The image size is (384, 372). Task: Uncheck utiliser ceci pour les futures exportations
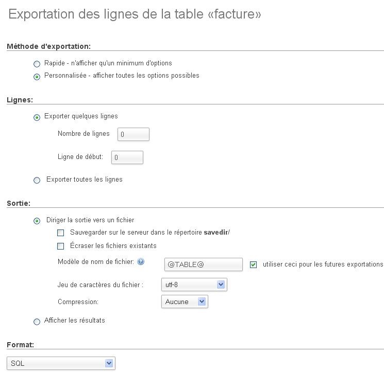[x=253, y=264]
